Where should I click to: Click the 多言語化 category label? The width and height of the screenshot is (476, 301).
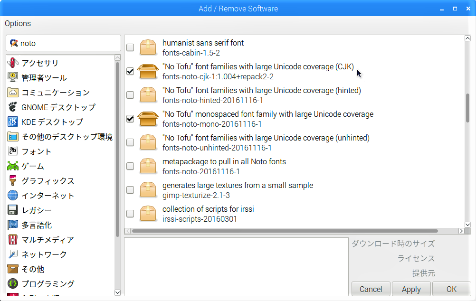pos(37,225)
